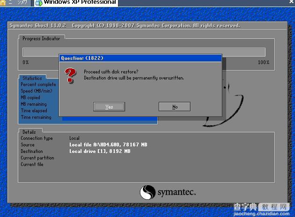
Task: Click source value 'Local file A:\HD4.GHO, 78167 MB'
Action: click(x=108, y=145)
